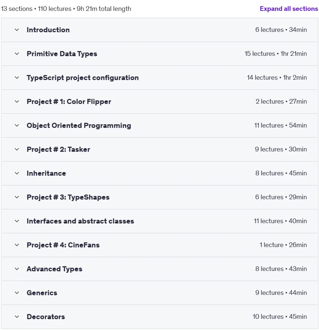Click Object Oriented Programming chevron icon
Viewport: 319px width, 330px height.
pyautogui.click(x=17, y=125)
